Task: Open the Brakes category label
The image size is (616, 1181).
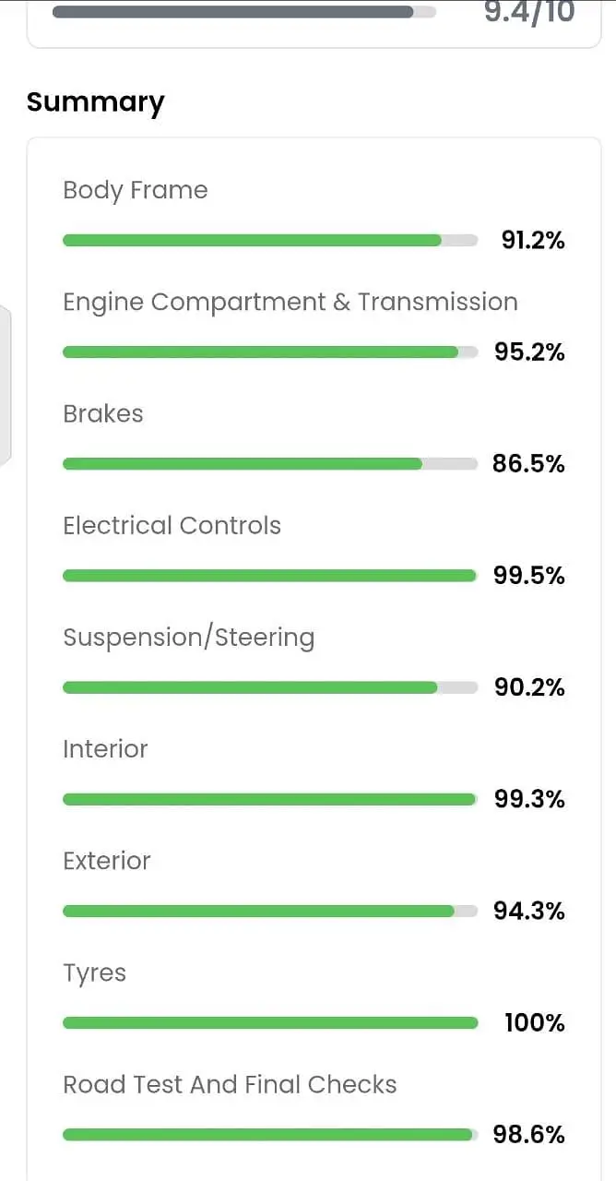Action: pyautogui.click(x=103, y=413)
